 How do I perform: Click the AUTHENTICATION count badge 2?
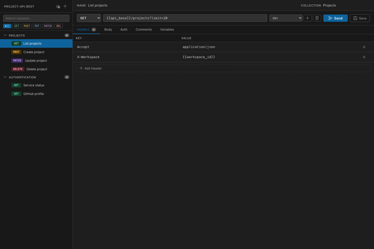[67, 77]
